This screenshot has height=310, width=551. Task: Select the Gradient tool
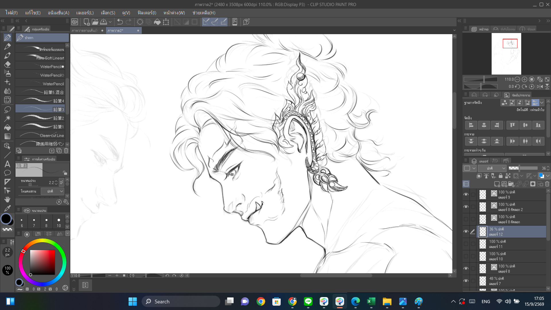(x=7, y=136)
